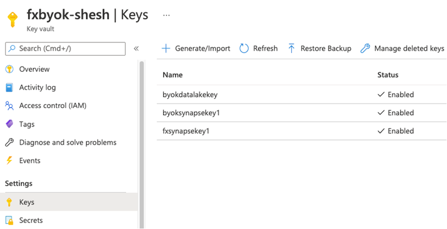Click the Activity log book icon
447x229 pixels.
9,87
